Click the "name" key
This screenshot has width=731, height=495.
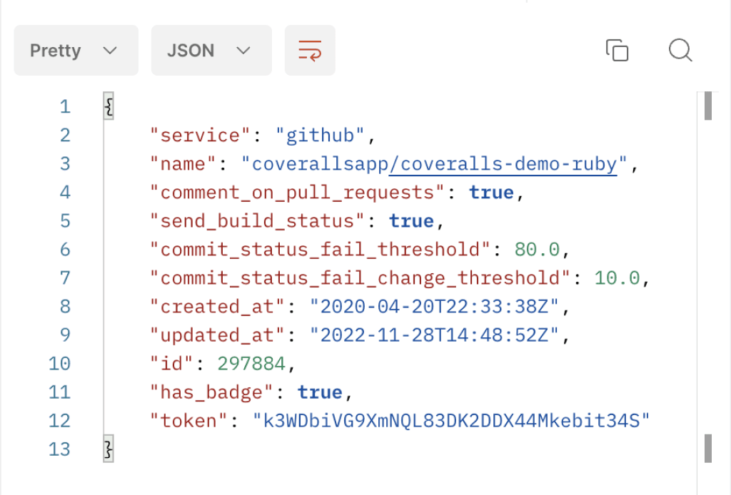pyautogui.click(x=183, y=164)
